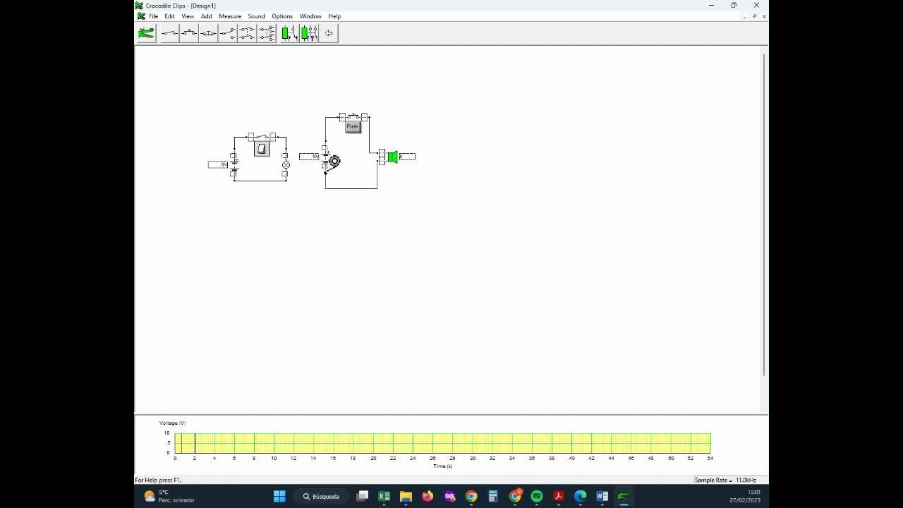Click the lamp bulb in the circuit
Screen dimensions: 903x508
click(286, 165)
